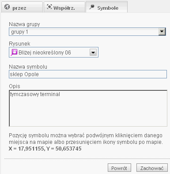170x174 pixels.
Task: Focus the Nazwa symbolu input field
Action: pyautogui.click(x=88, y=74)
